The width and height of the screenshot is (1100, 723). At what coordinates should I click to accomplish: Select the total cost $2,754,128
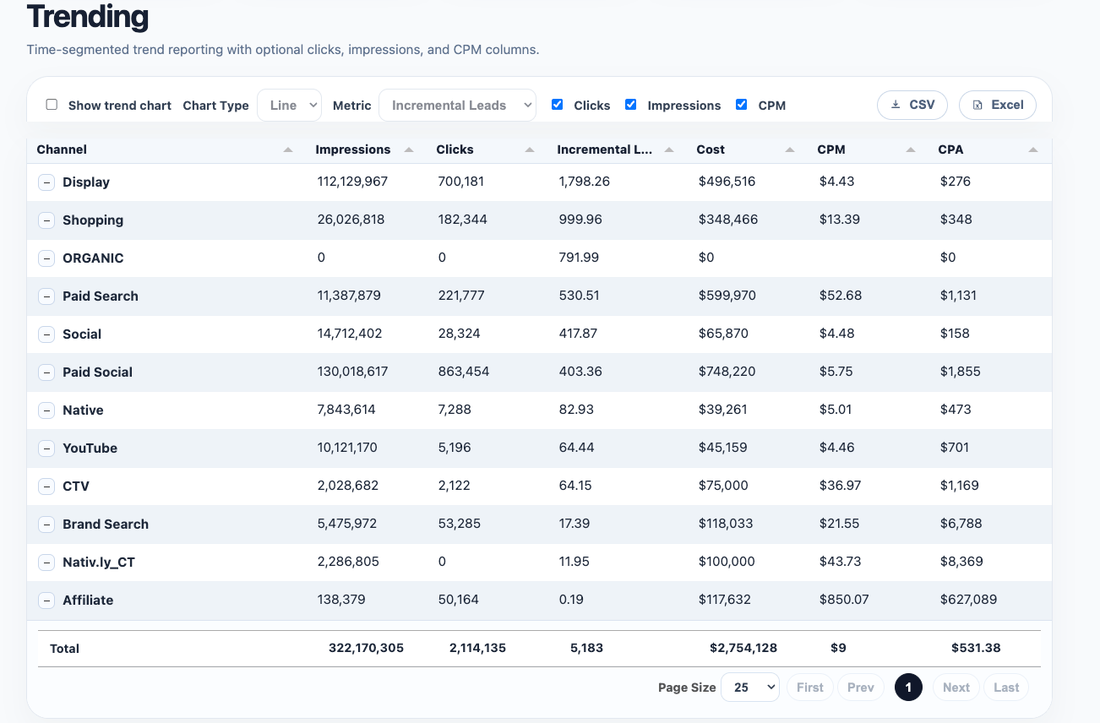tap(743, 649)
